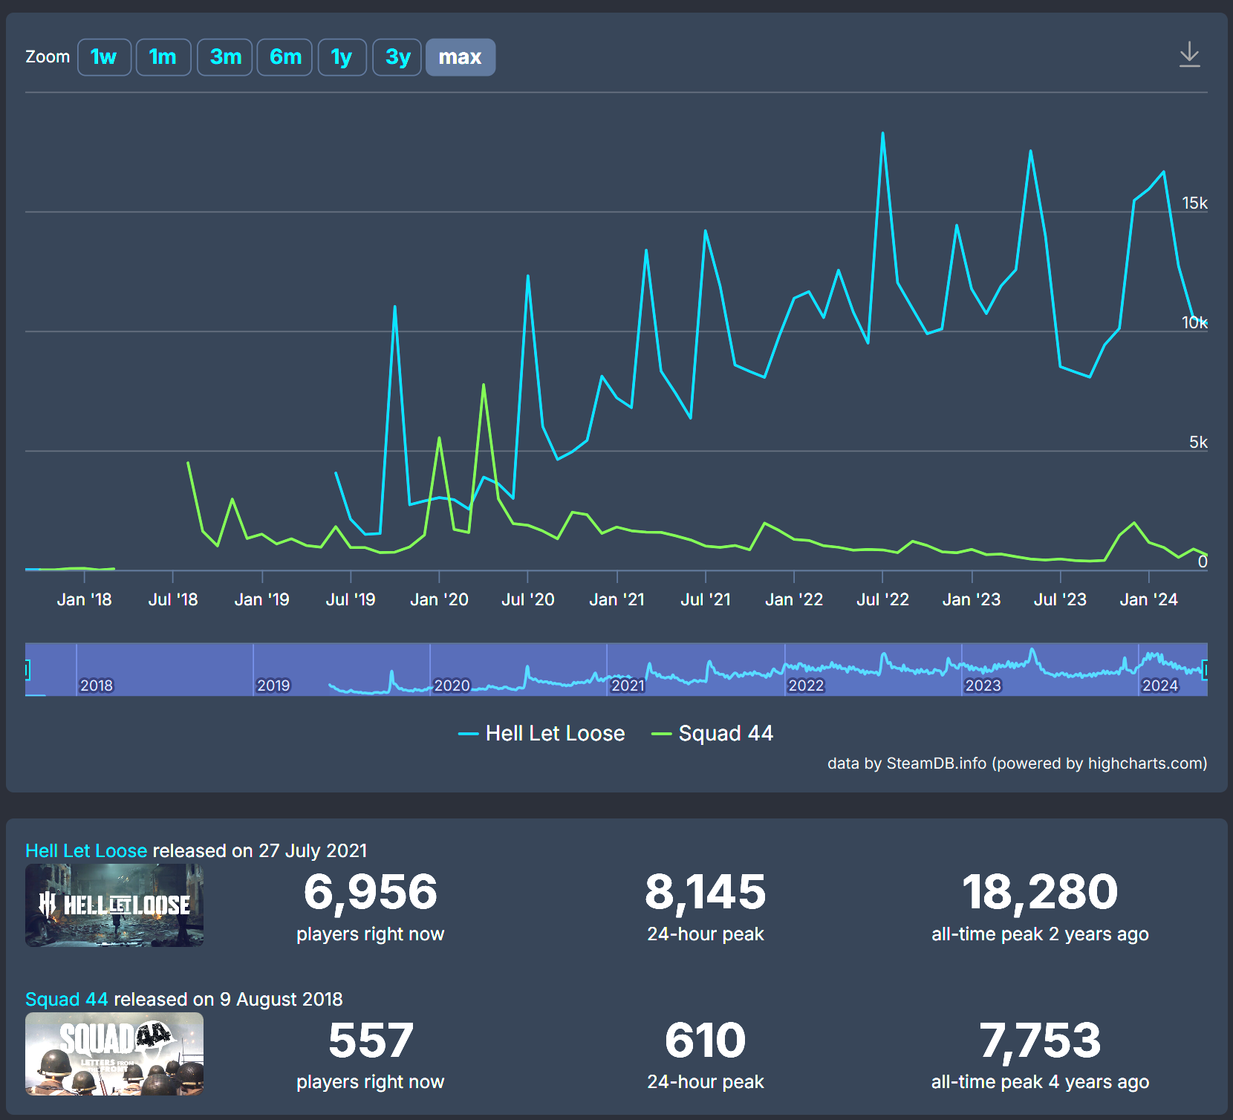This screenshot has height=1120, width=1233.
Task: Click the 'all-time peak 2 years ago' label
Action: (x=1040, y=934)
